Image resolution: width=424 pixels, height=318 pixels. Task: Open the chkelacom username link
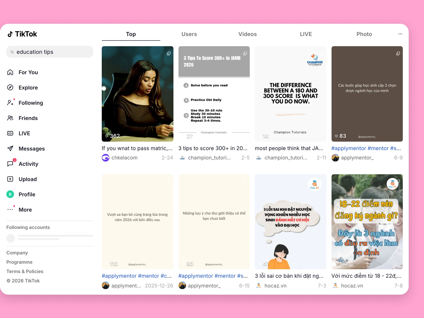125,158
